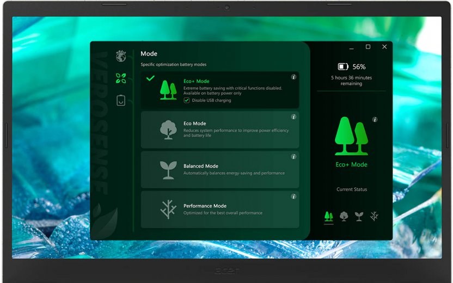Select the leaf Mode icon in the sidebar

point(121,78)
